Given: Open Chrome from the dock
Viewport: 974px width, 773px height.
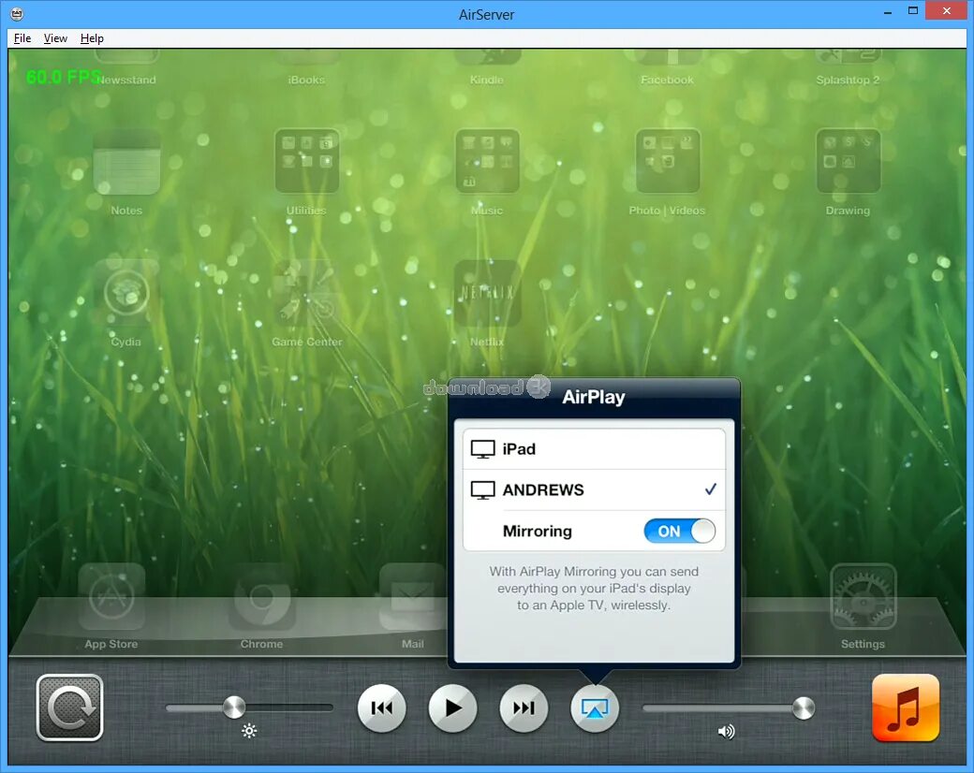Looking at the screenshot, I should (262, 597).
